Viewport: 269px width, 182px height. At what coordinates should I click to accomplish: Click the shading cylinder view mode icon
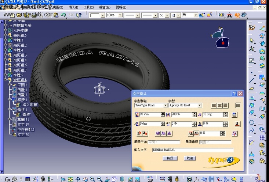tap(122, 179)
